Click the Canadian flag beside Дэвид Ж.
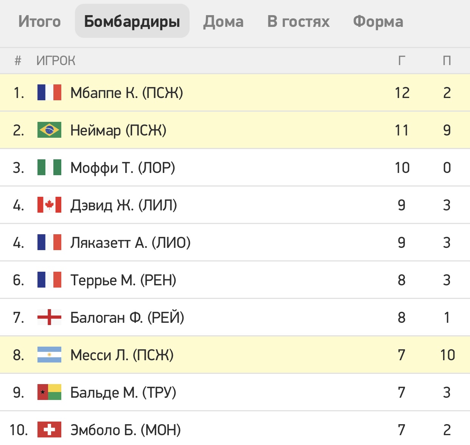The width and height of the screenshot is (470, 445). point(49,205)
